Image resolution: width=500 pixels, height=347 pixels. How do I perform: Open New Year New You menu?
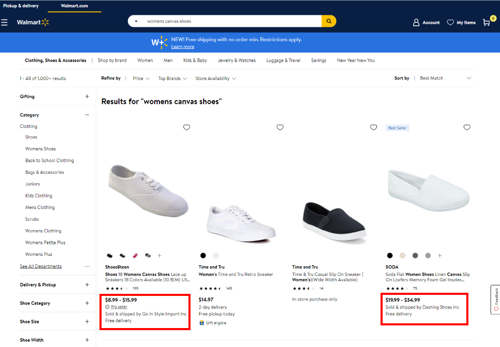click(x=356, y=60)
